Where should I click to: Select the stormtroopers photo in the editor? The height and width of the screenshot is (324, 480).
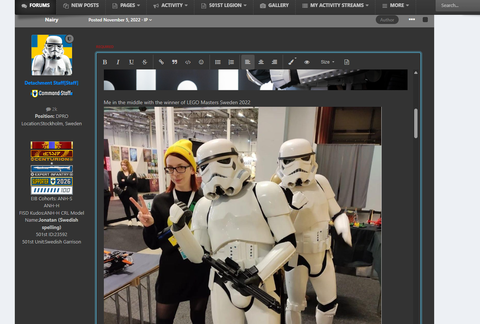coord(243,215)
